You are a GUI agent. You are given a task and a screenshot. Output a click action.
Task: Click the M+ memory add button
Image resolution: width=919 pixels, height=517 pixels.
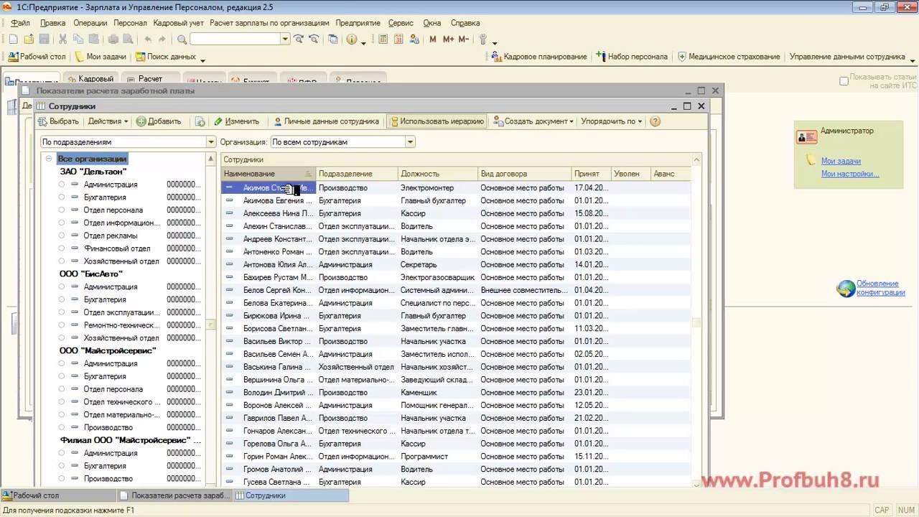click(448, 39)
